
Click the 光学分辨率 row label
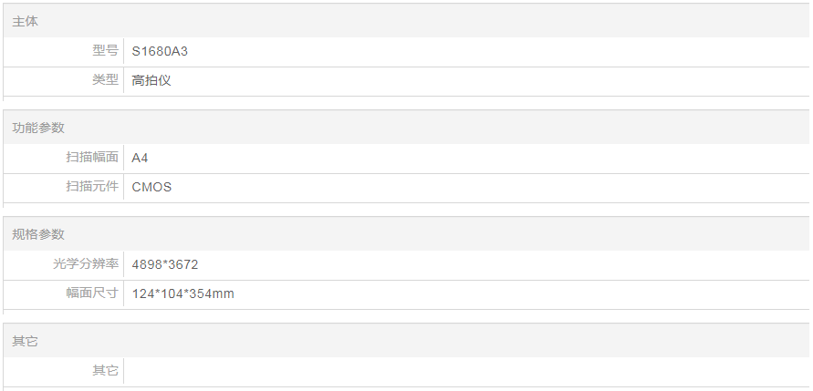[86, 264]
